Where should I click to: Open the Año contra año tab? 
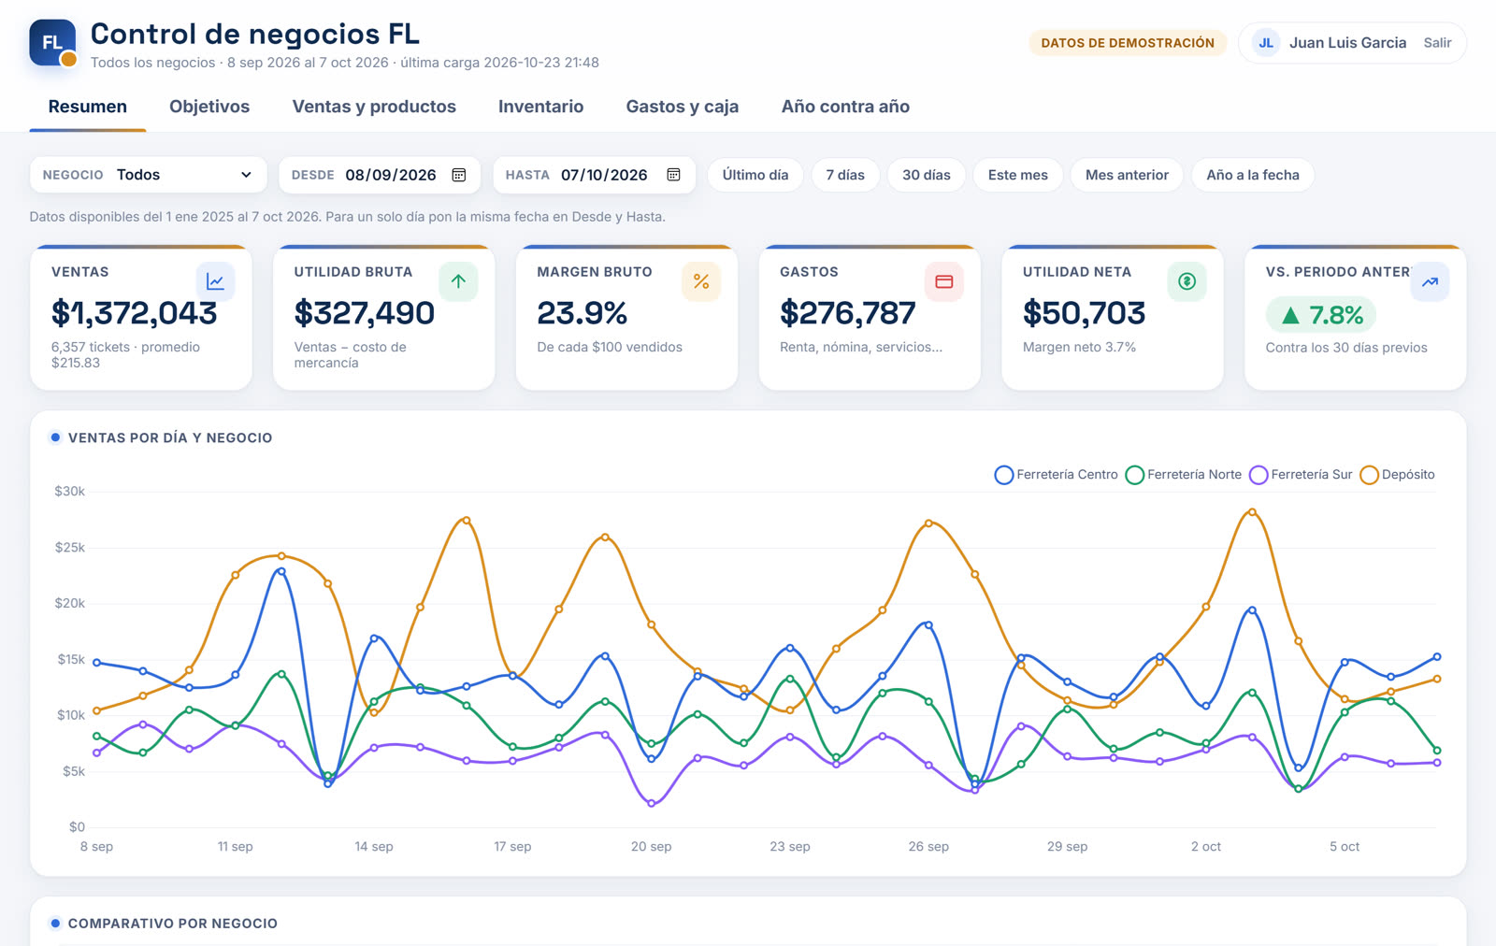coord(845,107)
